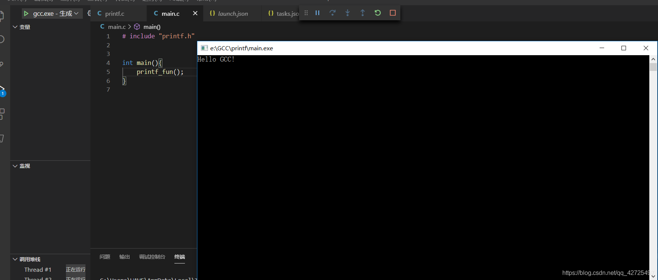Open the 问题 (Problems) panel tab
Screen dimensions: 658x280
[105, 257]
